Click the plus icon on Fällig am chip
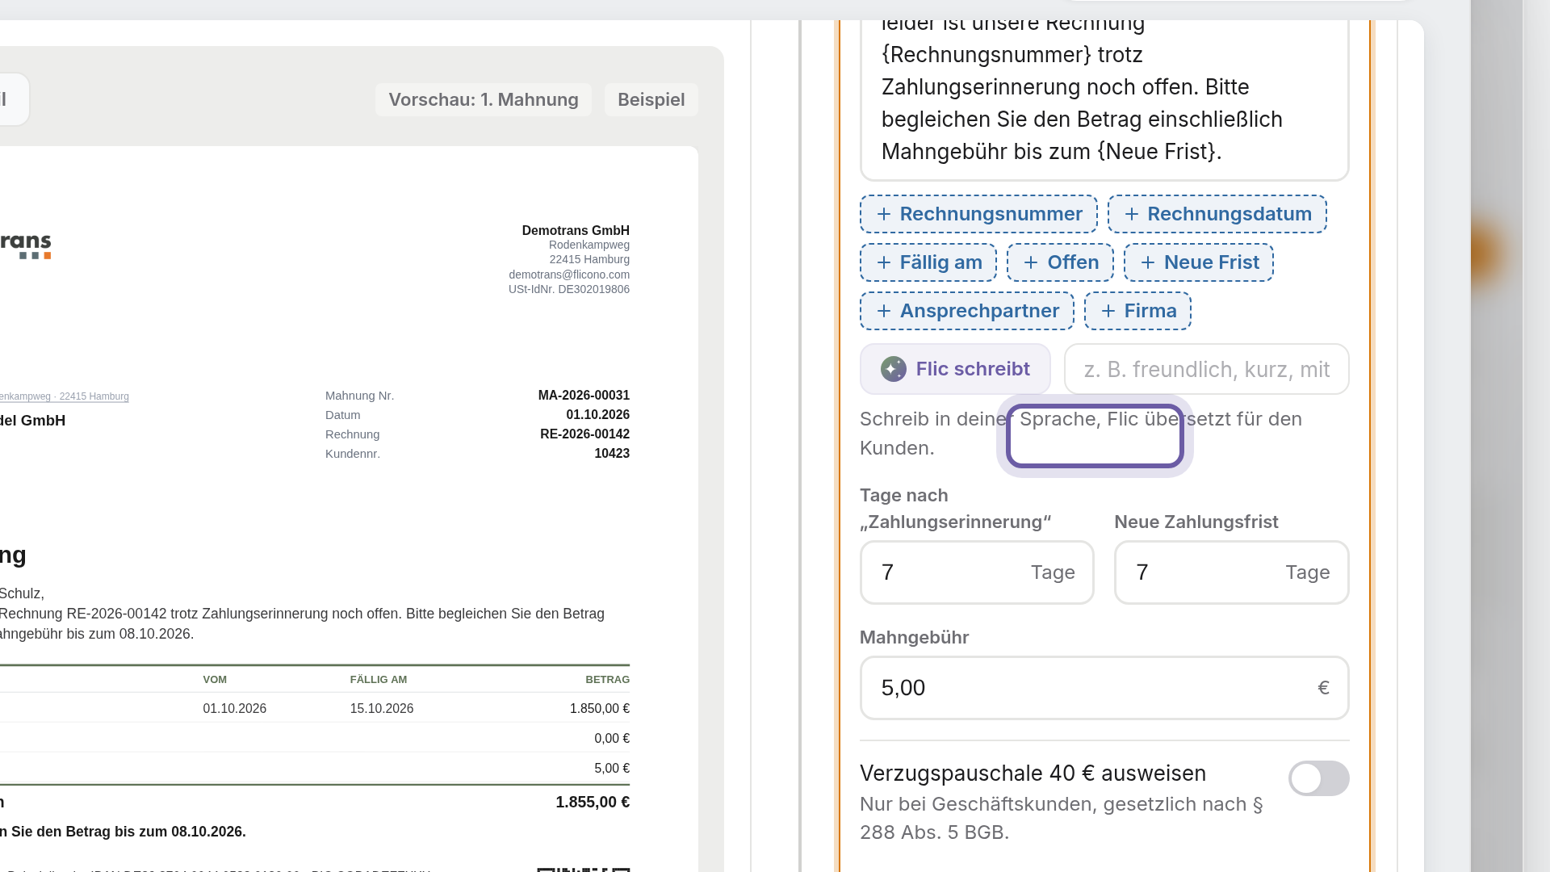The image size is (1550, 872). tap(884, 262)
